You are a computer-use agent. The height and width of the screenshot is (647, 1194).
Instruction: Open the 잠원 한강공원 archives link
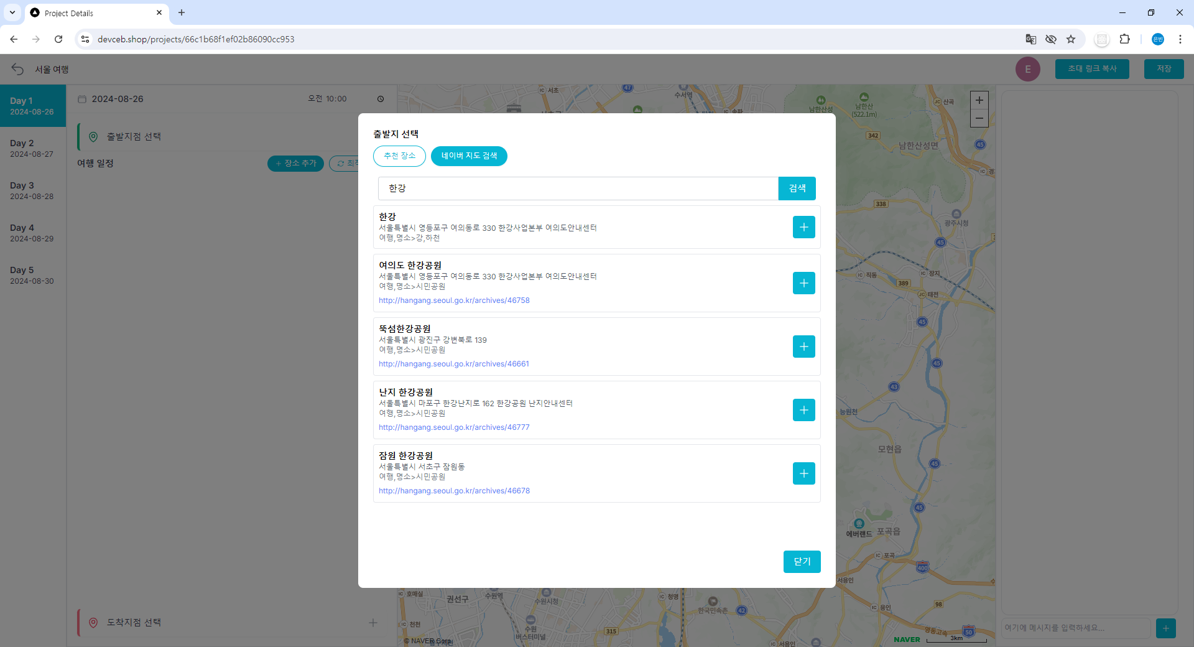click(x=454, y=491)
